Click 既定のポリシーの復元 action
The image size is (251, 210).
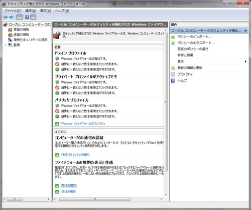(x=193, y=49)
